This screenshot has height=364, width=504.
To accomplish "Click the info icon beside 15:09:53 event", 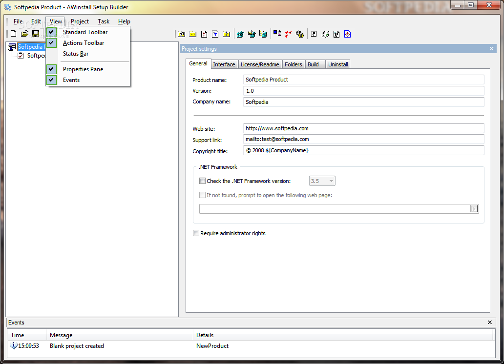I will point(14,345).
